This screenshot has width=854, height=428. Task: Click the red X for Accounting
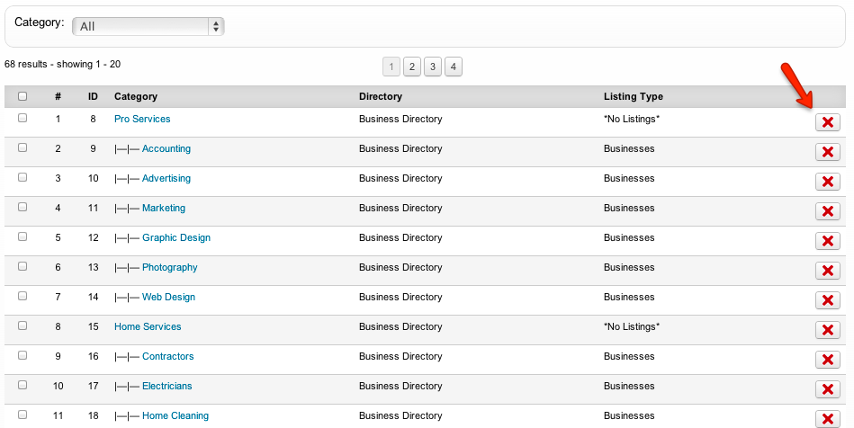click(827, 152)
